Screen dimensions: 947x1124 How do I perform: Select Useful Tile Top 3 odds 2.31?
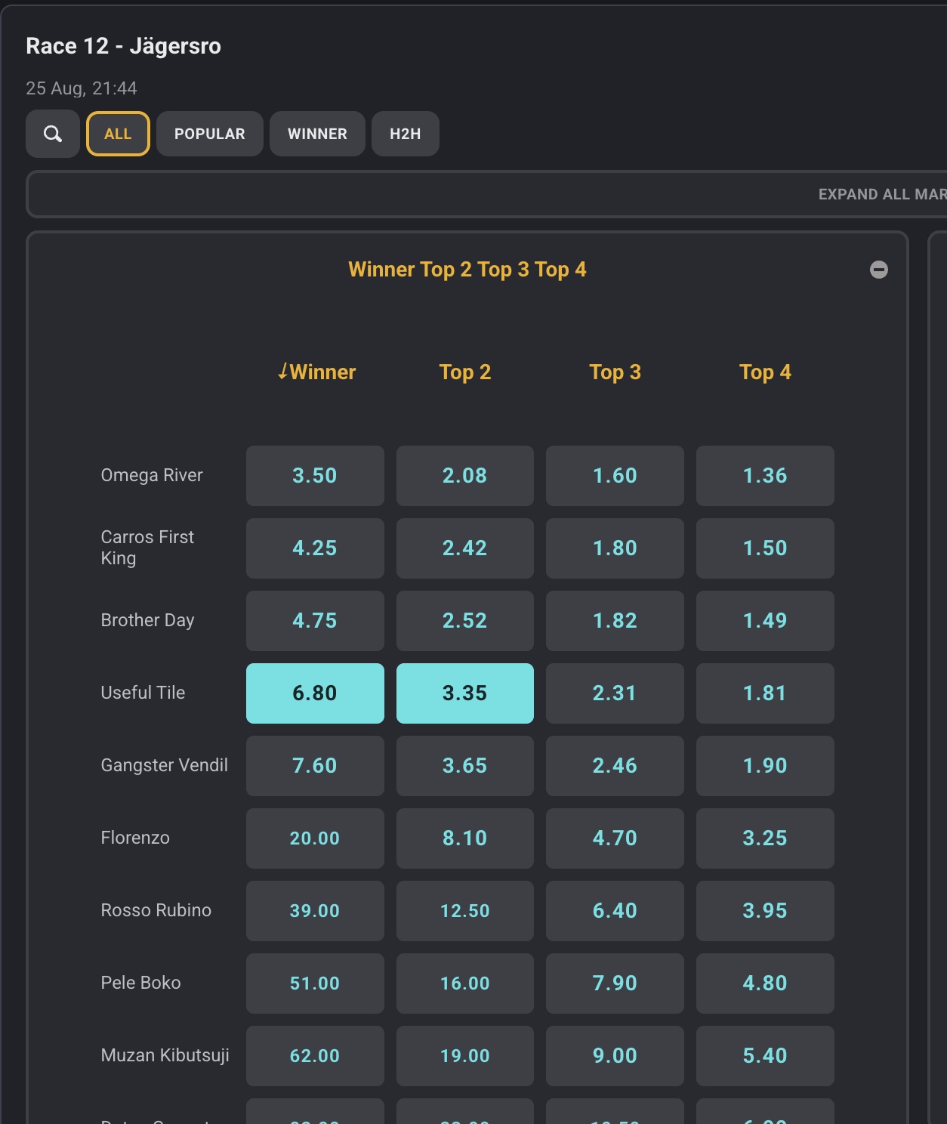(x=615, y=693)
